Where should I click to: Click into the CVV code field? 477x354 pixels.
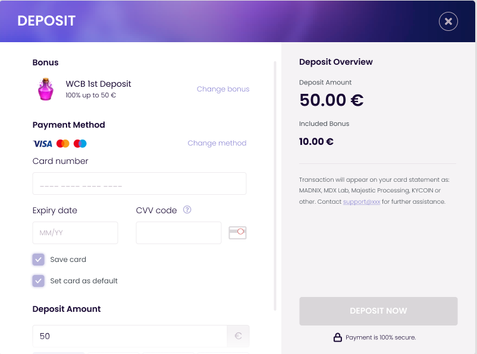178,233
